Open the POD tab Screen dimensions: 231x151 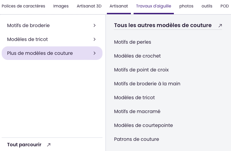point(225,6)
